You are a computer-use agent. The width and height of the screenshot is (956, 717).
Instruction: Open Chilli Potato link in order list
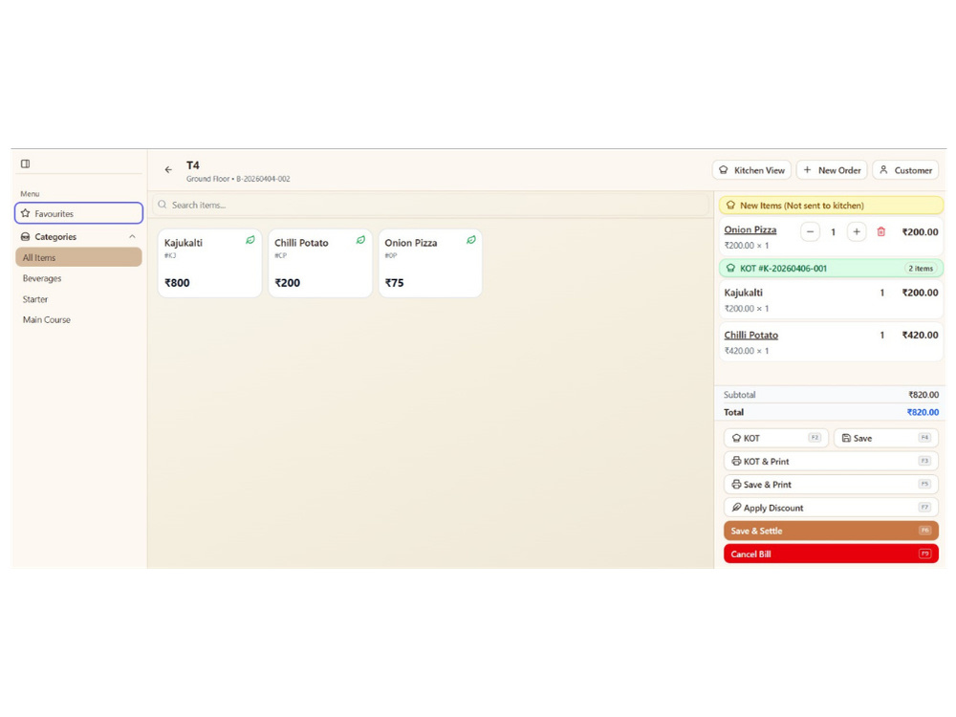tap(750, 335)
